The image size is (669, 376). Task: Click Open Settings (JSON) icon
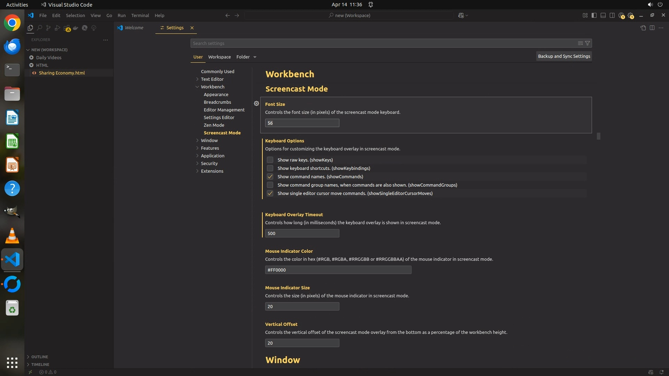643,28
